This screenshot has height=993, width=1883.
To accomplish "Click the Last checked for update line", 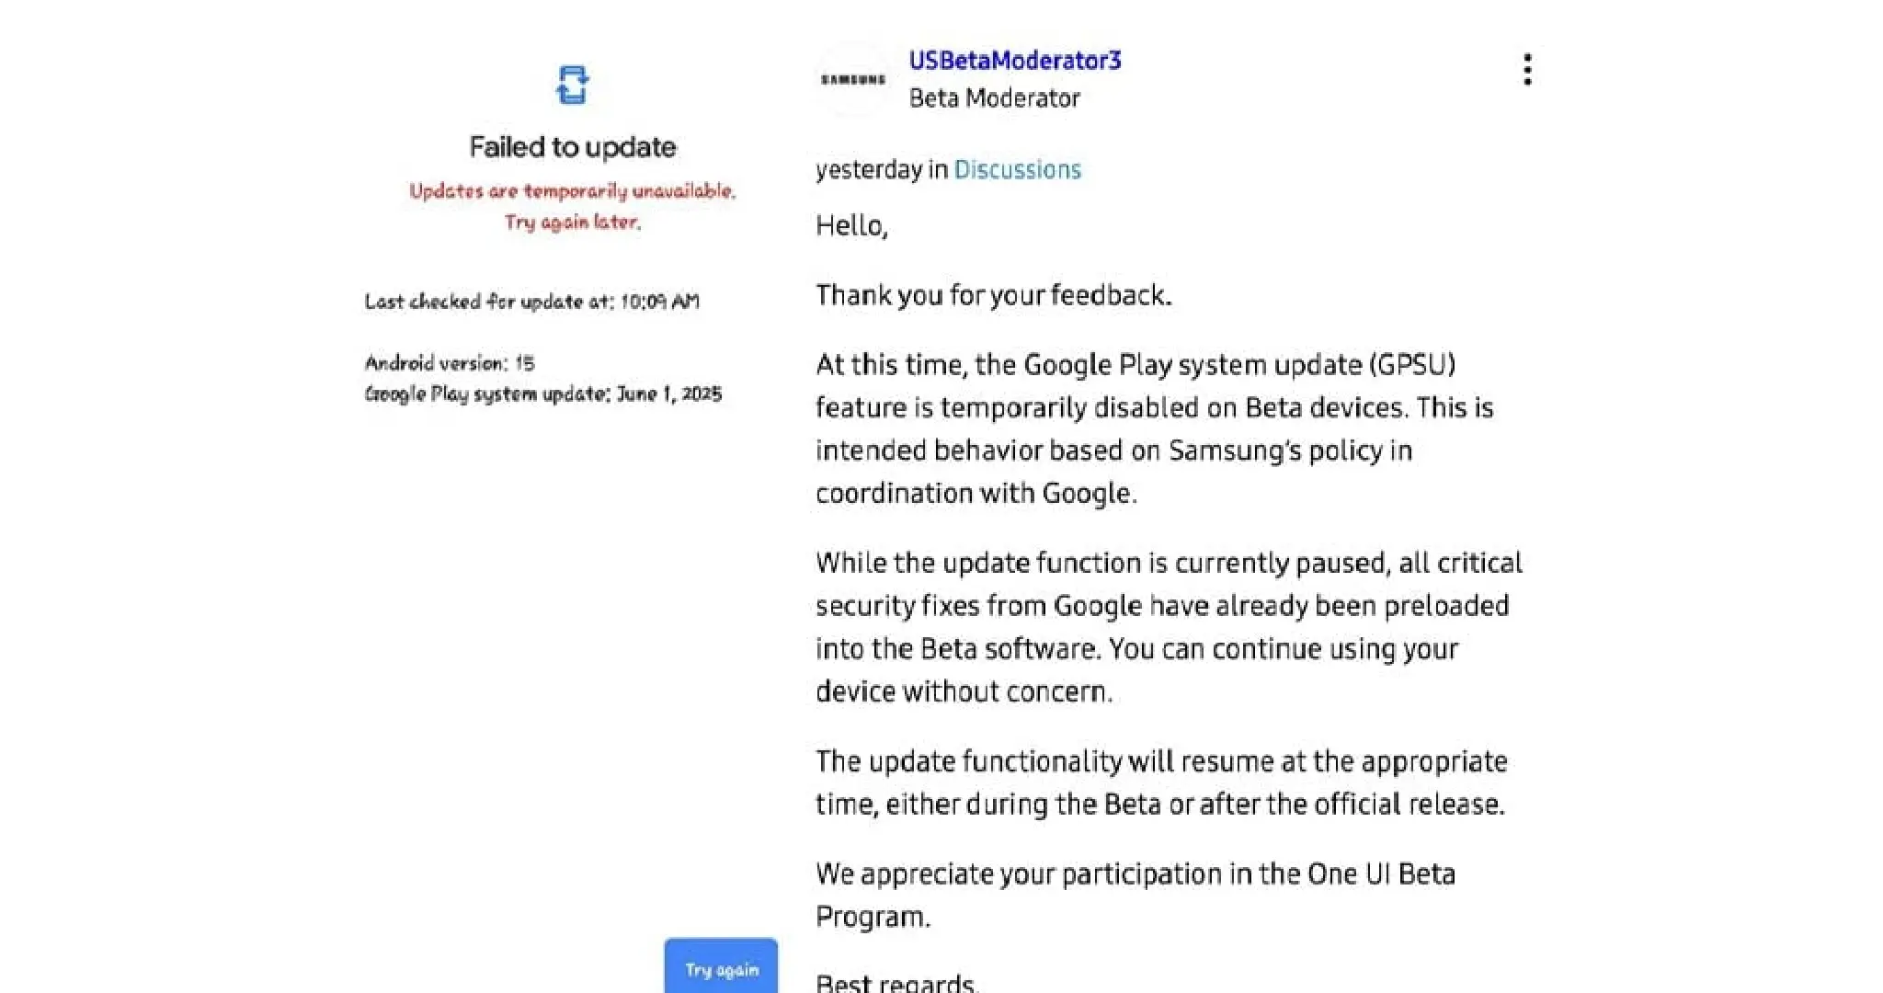I will click(x=531, y=302).
